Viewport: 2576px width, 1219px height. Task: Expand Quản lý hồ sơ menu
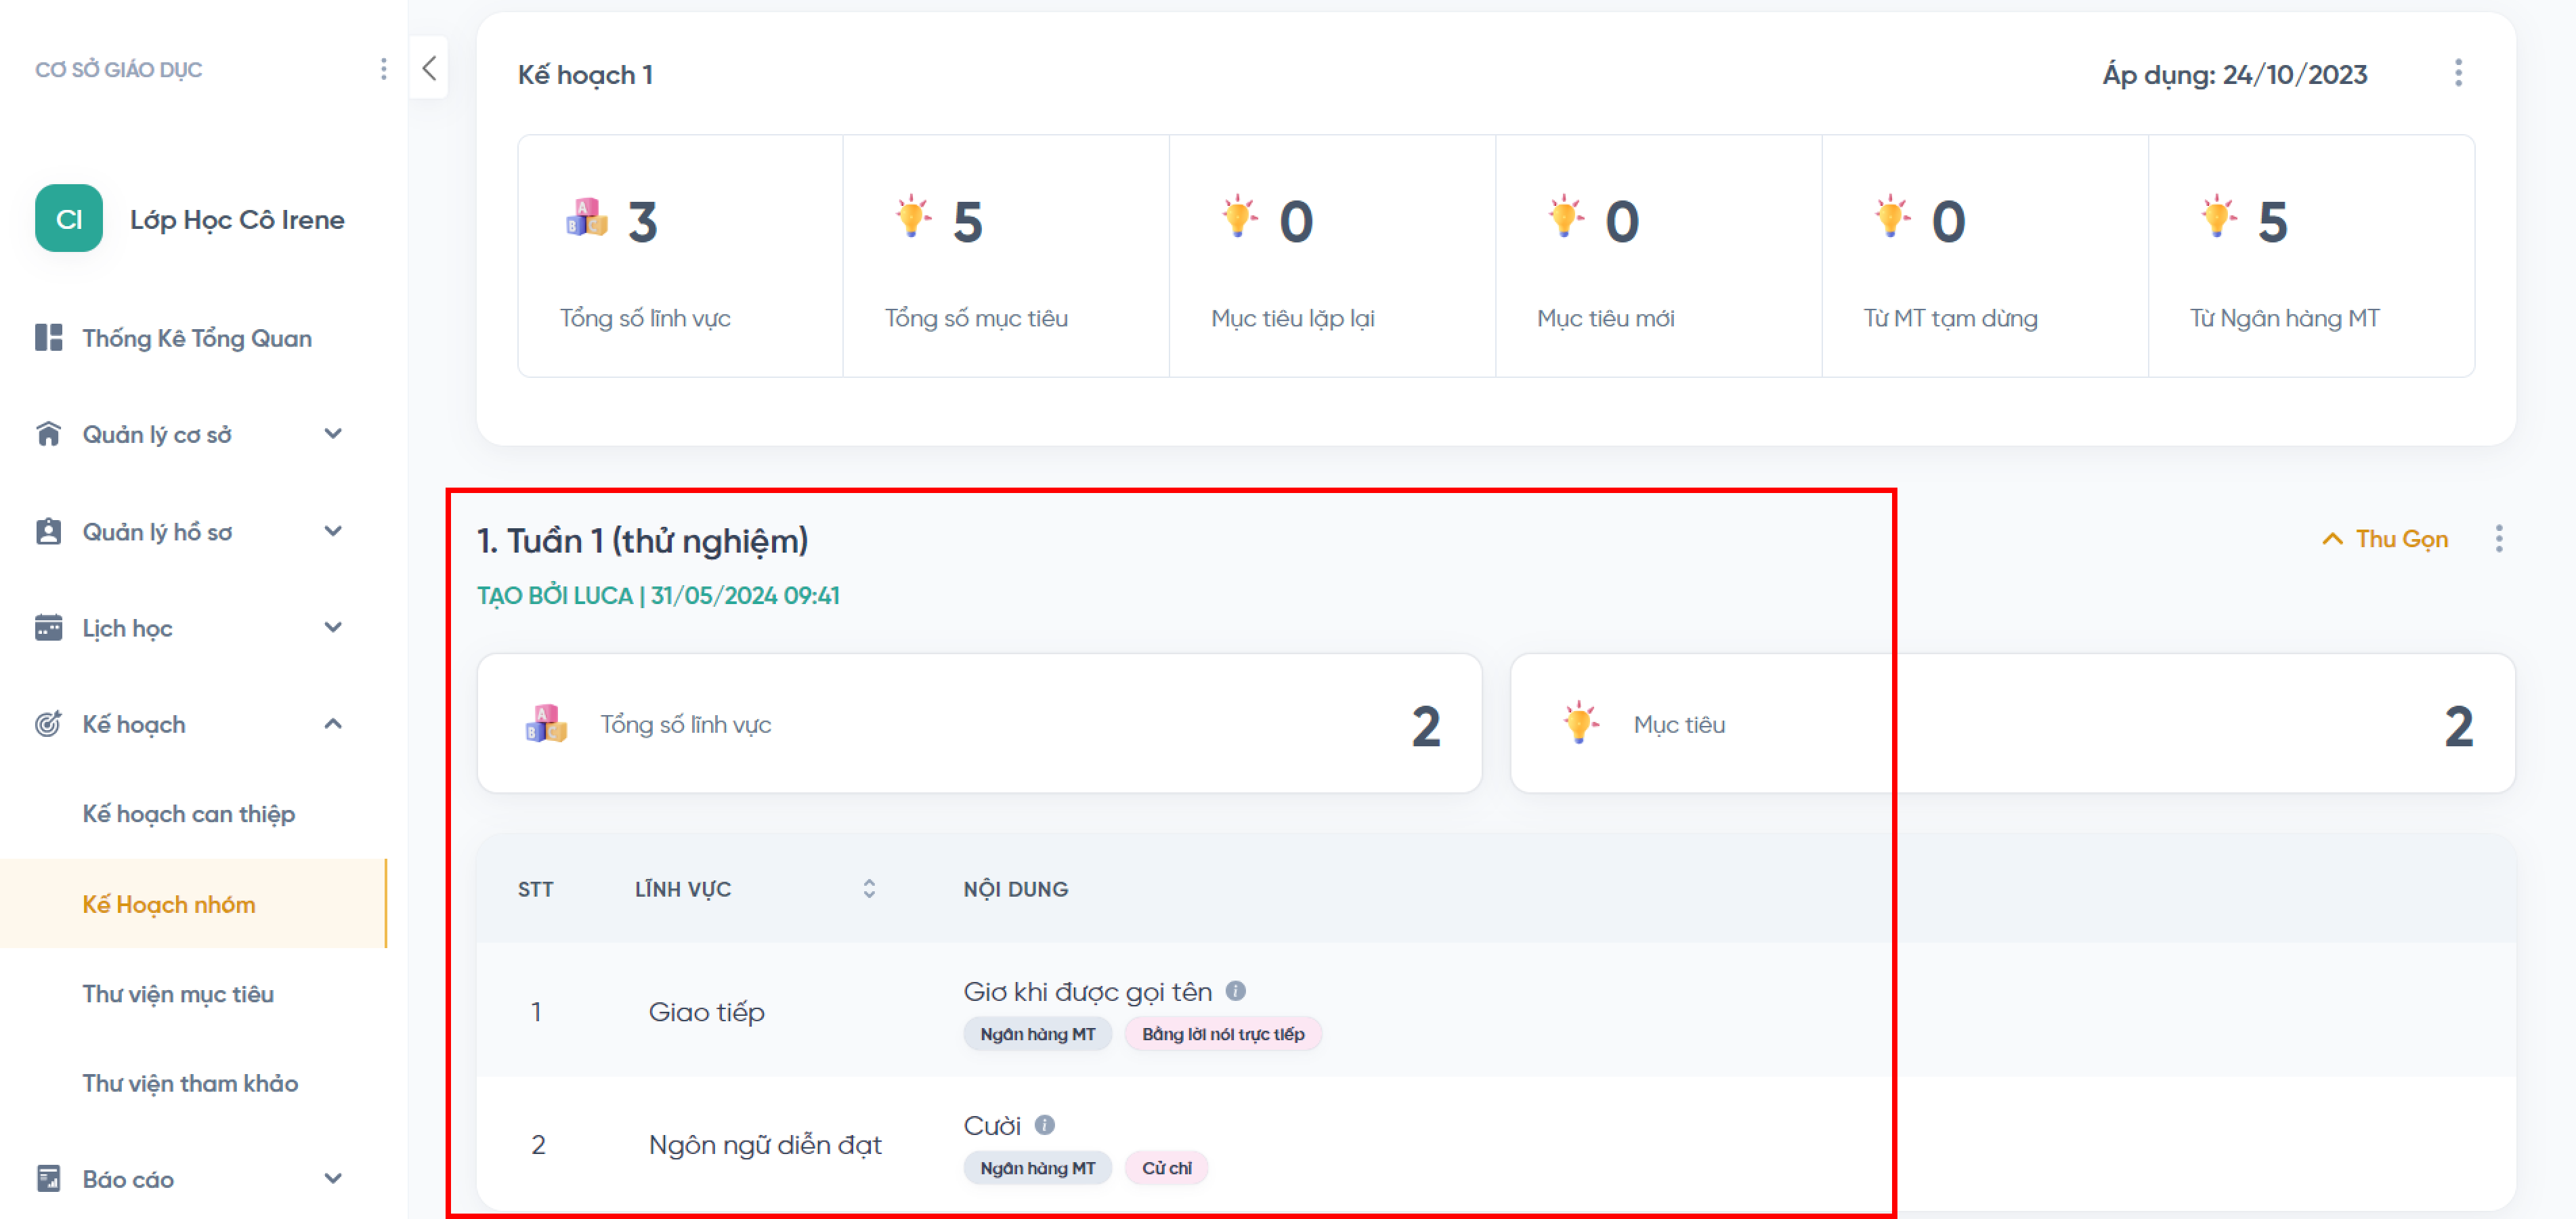point(333,531)
